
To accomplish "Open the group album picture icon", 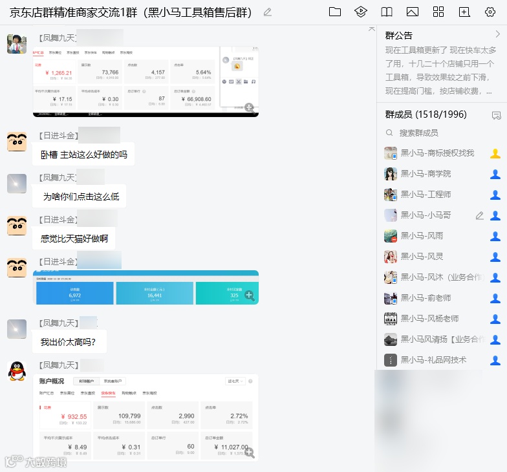I will point(413,12).
